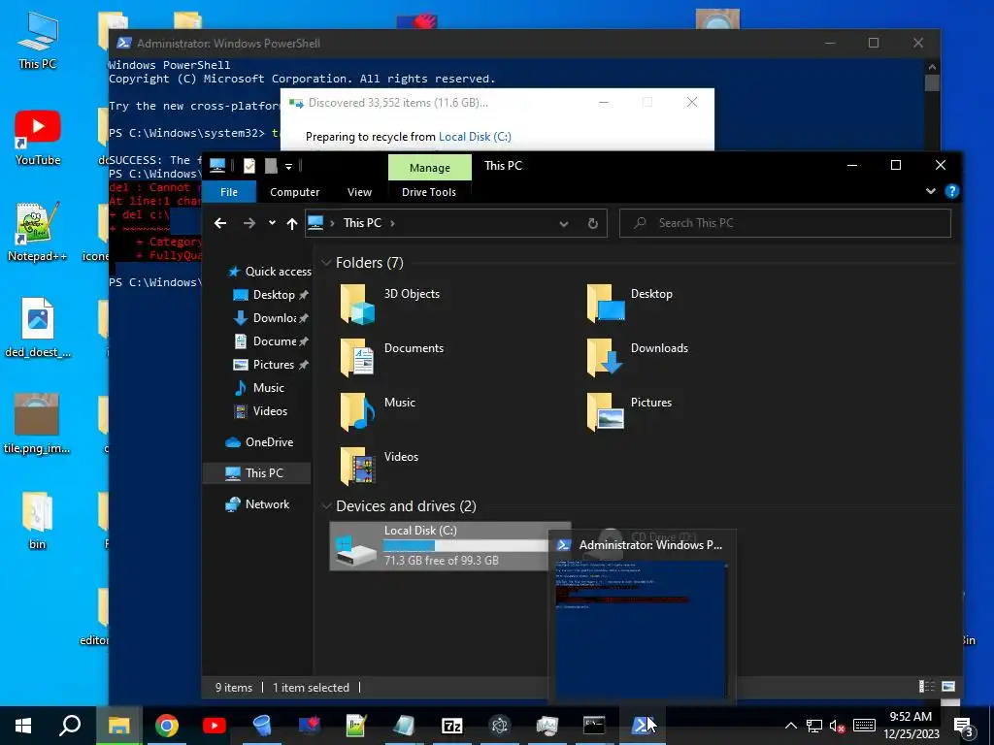Select the Desktop folder in main pane
The image size is (994, 745).
(x=630, y=304)
